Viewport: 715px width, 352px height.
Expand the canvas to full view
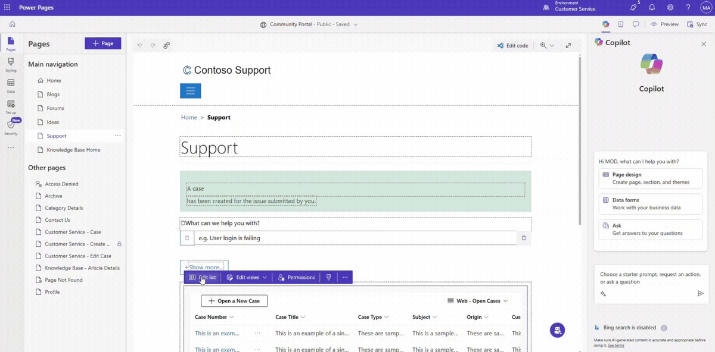568,45
